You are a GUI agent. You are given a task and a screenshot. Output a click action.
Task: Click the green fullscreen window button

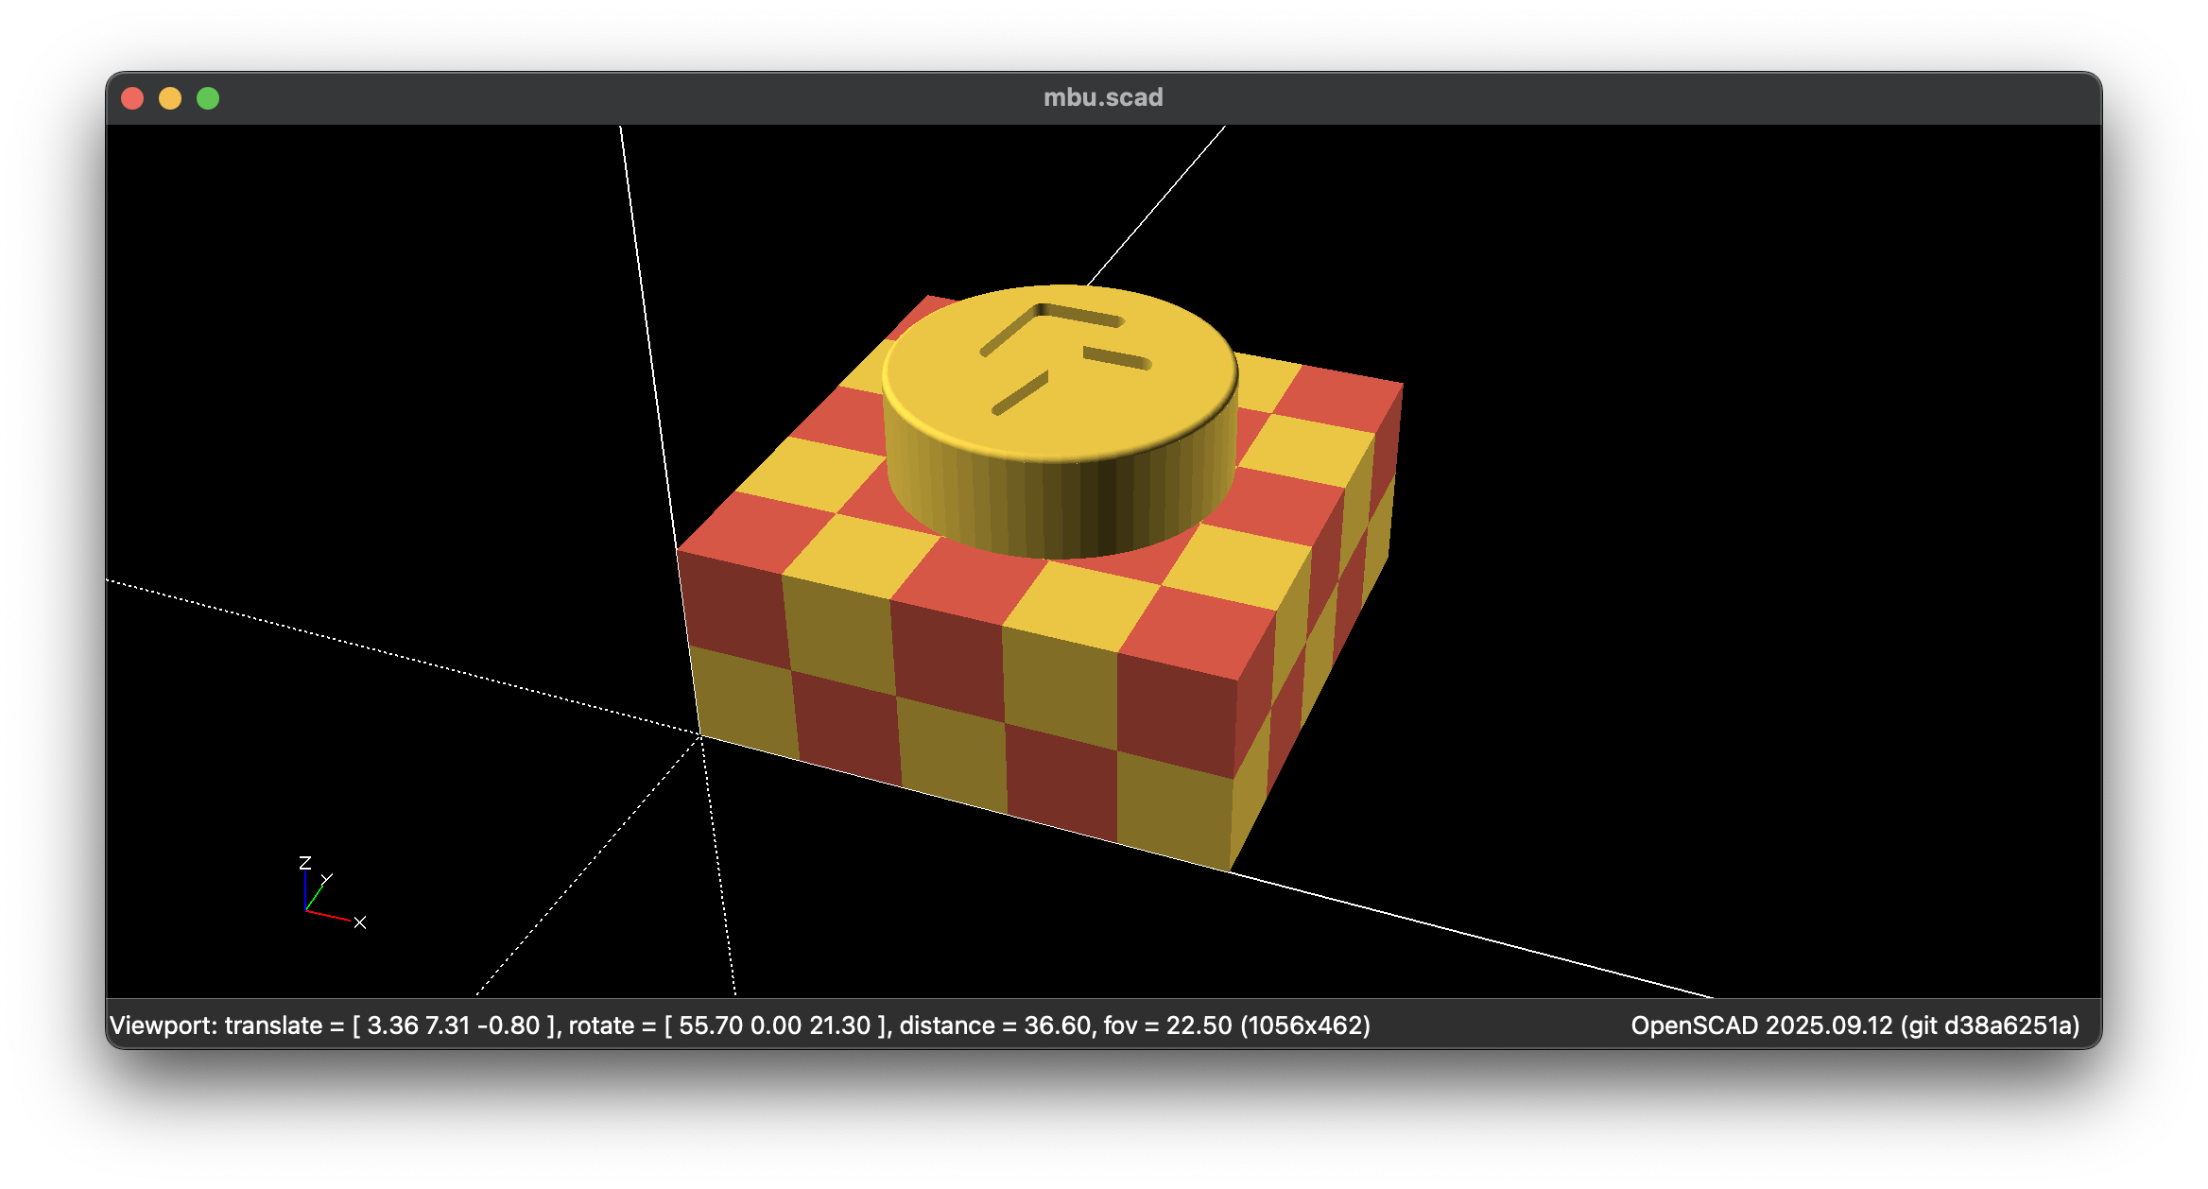click(x=208, y=98)
